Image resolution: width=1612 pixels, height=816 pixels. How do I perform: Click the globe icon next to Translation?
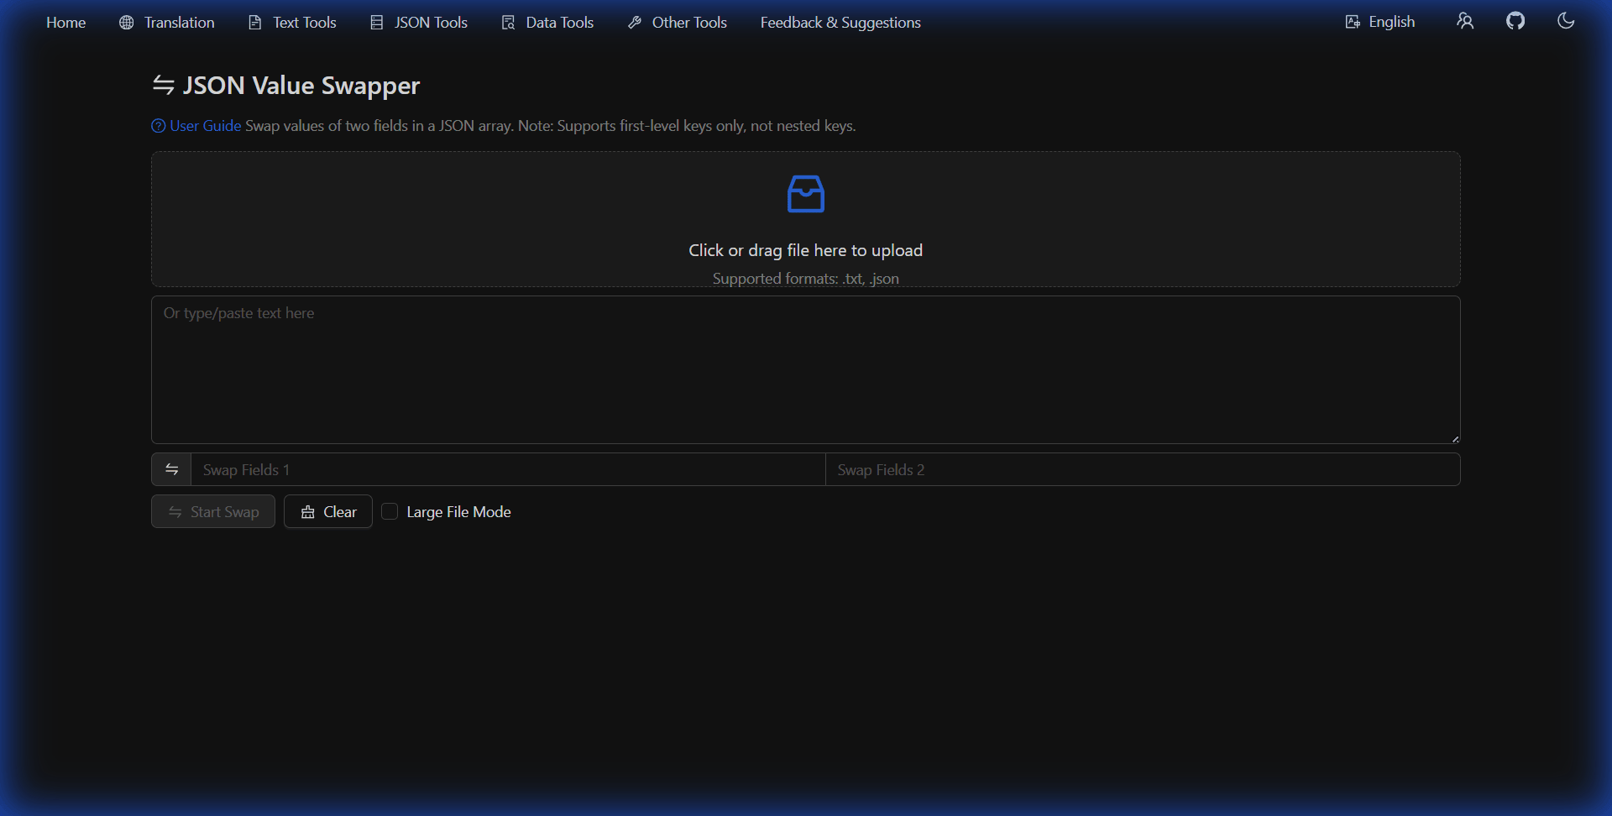click(x=127, y=23)
